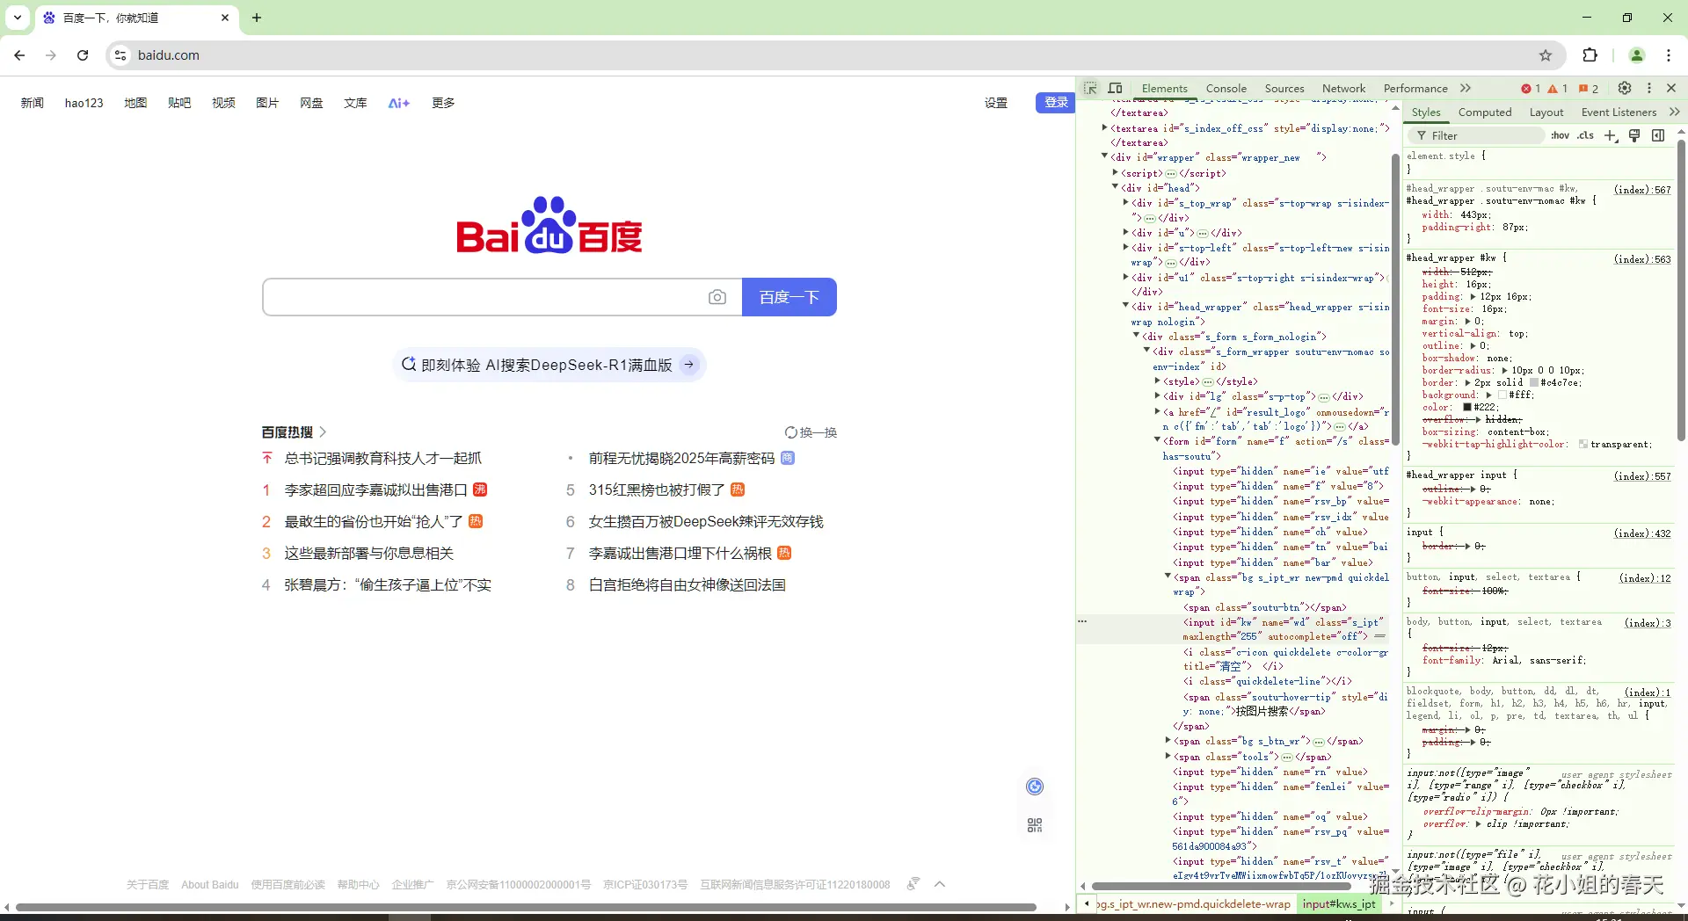The height and width of the screenshot is (921, 1688).
Task: Toggle the :hov element state option
Action: click(1561, 135)
